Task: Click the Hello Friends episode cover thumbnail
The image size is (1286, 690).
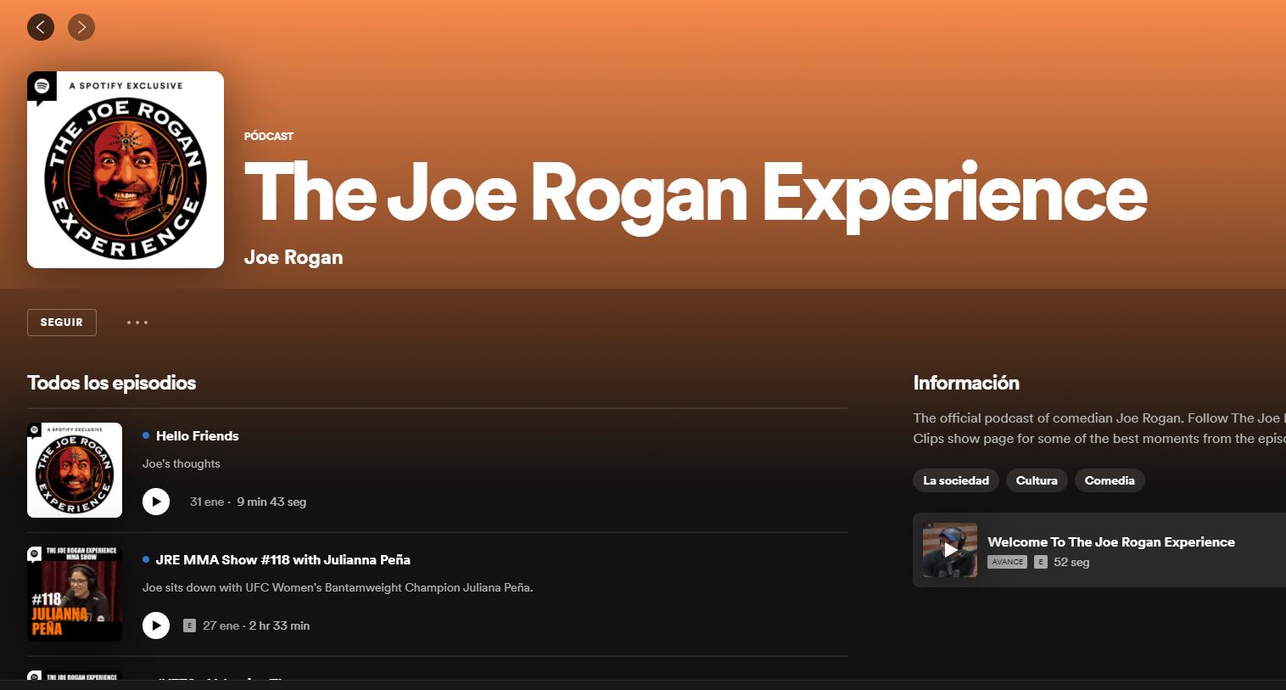Action: point(75,470)
